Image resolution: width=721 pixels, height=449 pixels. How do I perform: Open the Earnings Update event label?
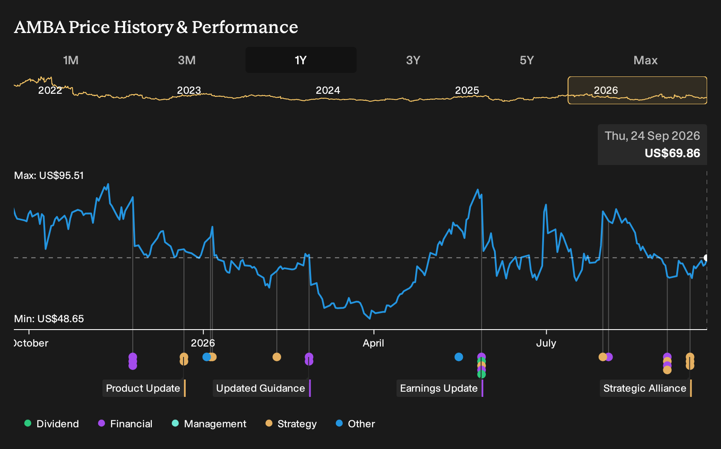440,388
